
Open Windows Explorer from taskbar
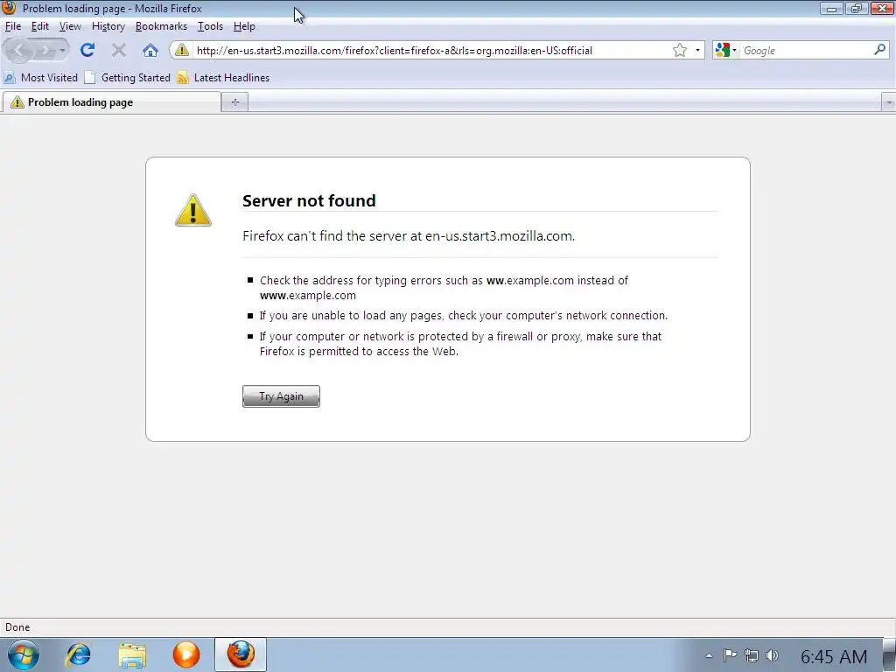click(x=132, y=654)
